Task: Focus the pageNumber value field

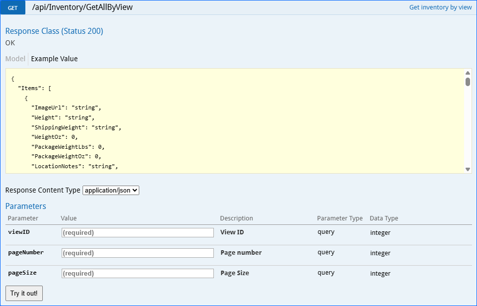Action: [x=138, y=253]
